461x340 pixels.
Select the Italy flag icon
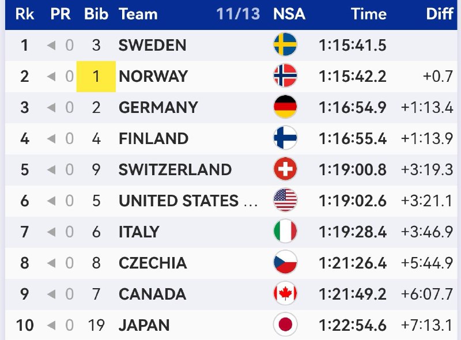click(285, 231)
